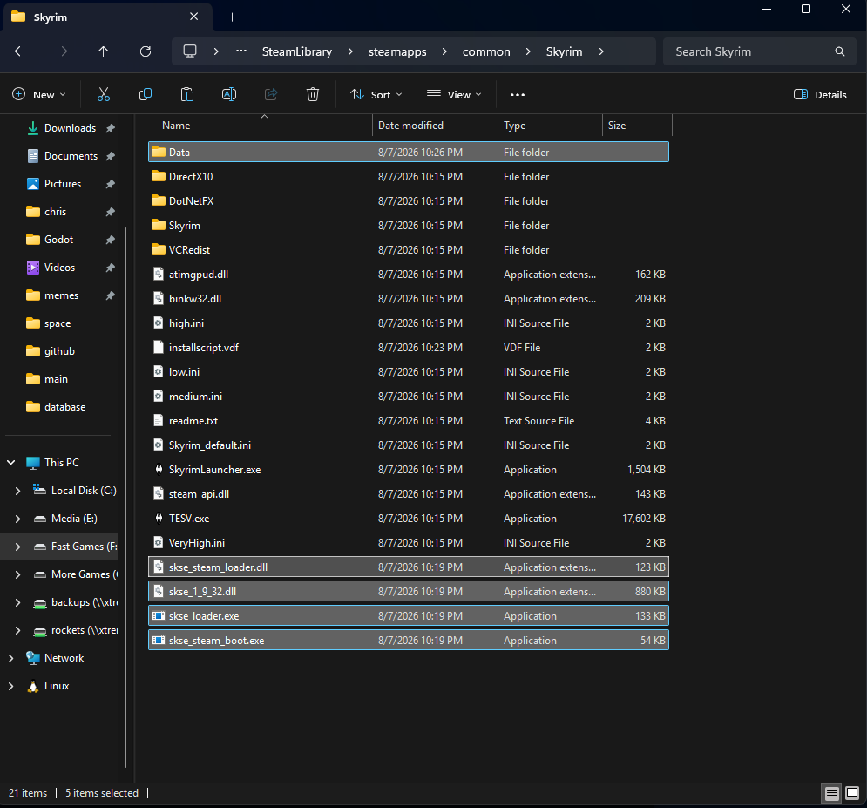The image size is (867, 808).
Task: Collapse the This PC tree node
Action: click(x=11, y=462)
